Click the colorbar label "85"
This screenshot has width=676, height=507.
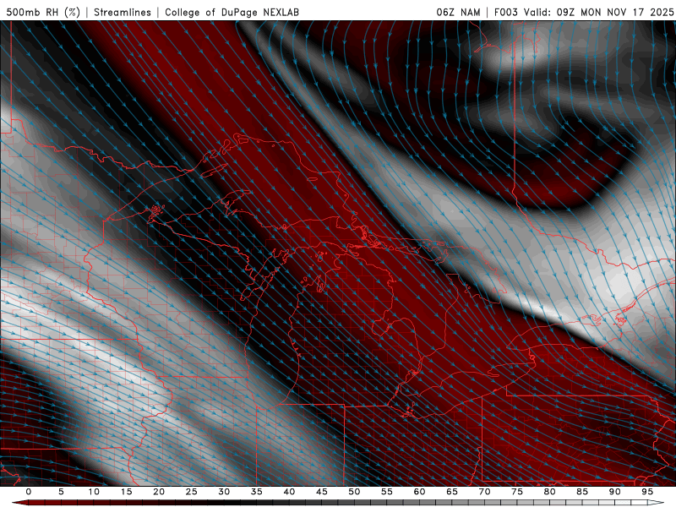[x=582, y=492]
